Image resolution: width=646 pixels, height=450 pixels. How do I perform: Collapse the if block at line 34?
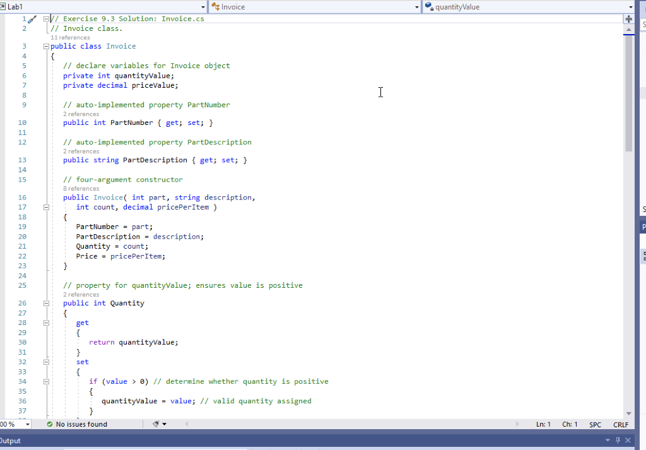click(46, 382)
